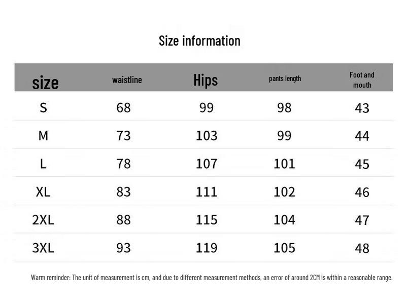Click the 3XL size row label
Image resolution: width=410 pixels, height=307 pixels.
43,248
